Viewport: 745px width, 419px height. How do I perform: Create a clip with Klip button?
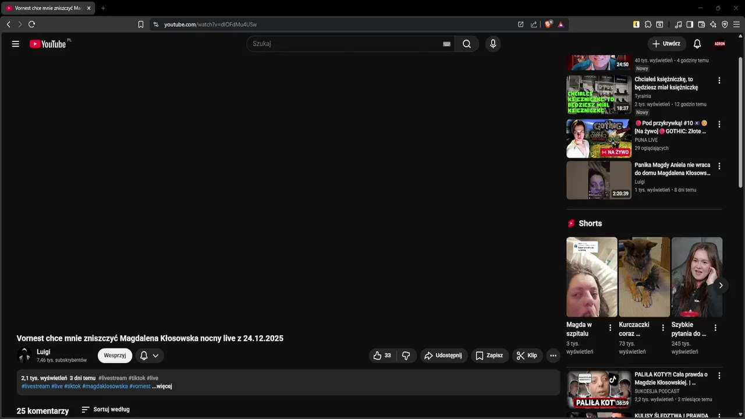(527, 356)
